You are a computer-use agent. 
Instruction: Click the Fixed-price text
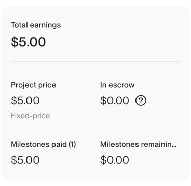pos(31,116)
